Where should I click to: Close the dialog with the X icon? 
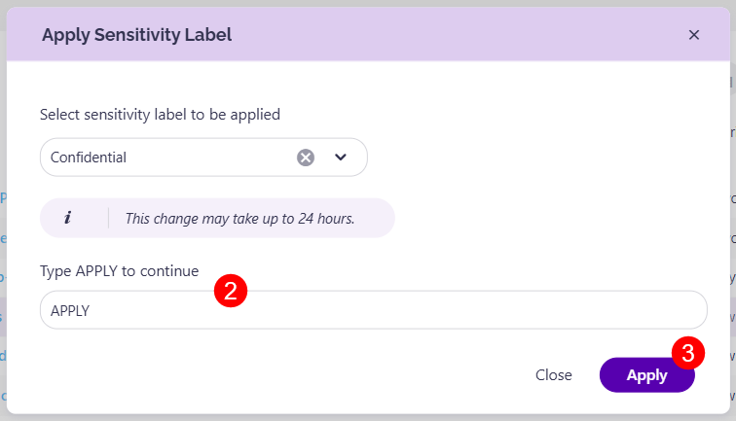(694, 35)
